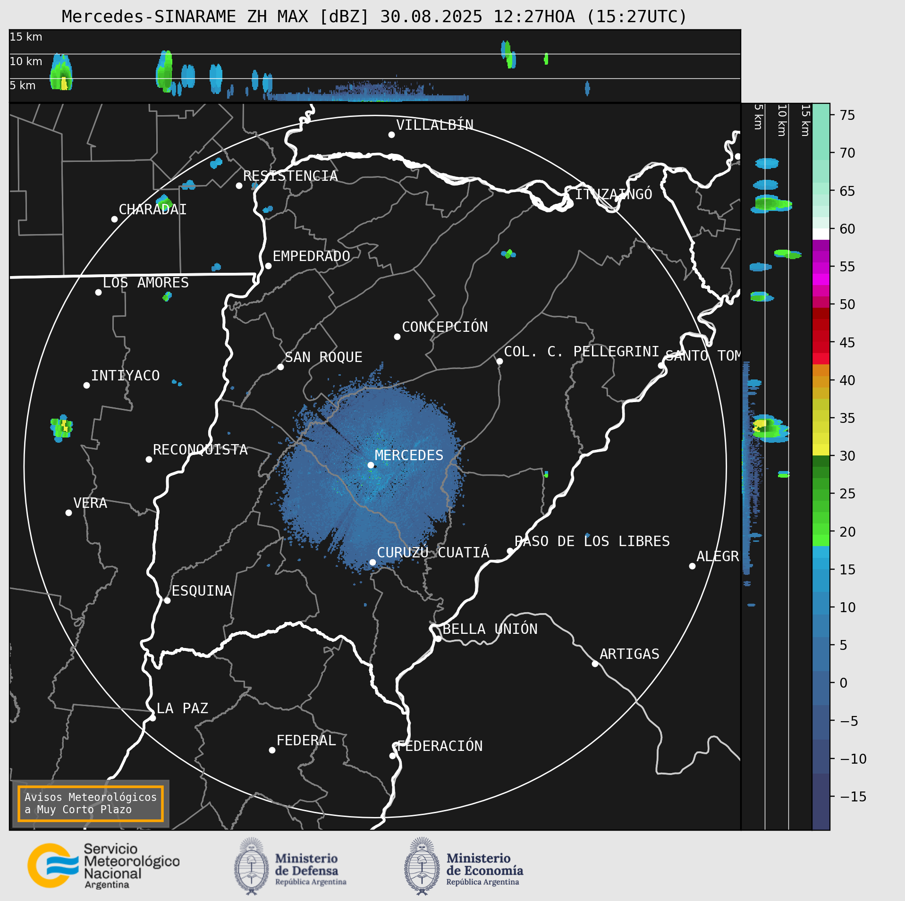Click the LA PAZ city label

[182, 708]
